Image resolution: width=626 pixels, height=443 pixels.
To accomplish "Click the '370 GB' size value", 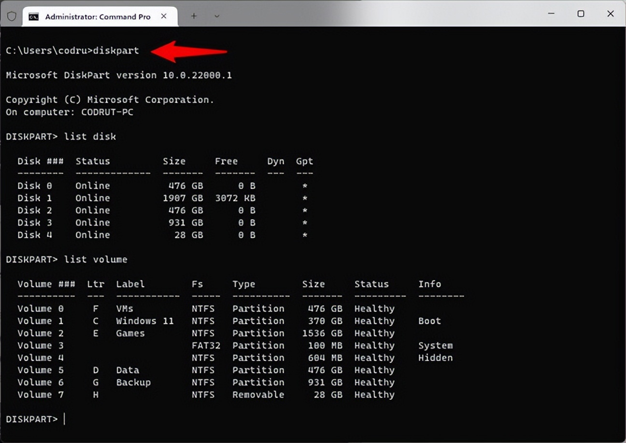I will click(325, 321).
